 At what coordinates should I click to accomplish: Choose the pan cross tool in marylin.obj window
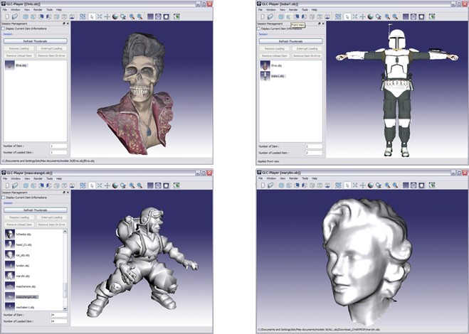(362, 185)
